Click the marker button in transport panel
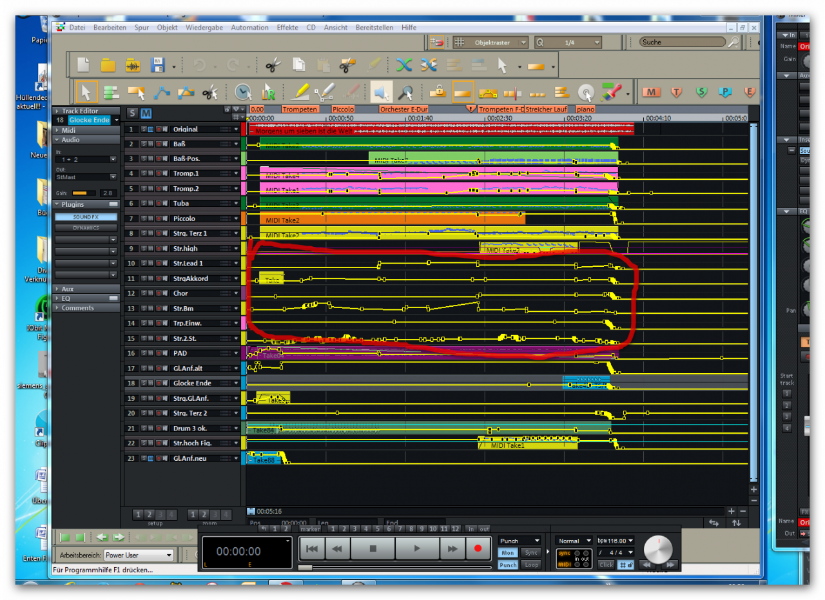Viewport: 825px width, 600px height. tap(310, 528)
